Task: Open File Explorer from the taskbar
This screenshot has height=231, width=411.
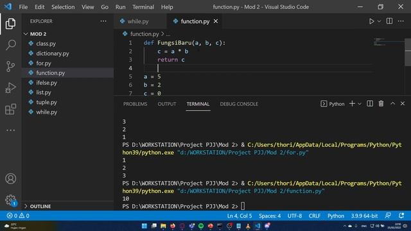Action: click(163, 226)
